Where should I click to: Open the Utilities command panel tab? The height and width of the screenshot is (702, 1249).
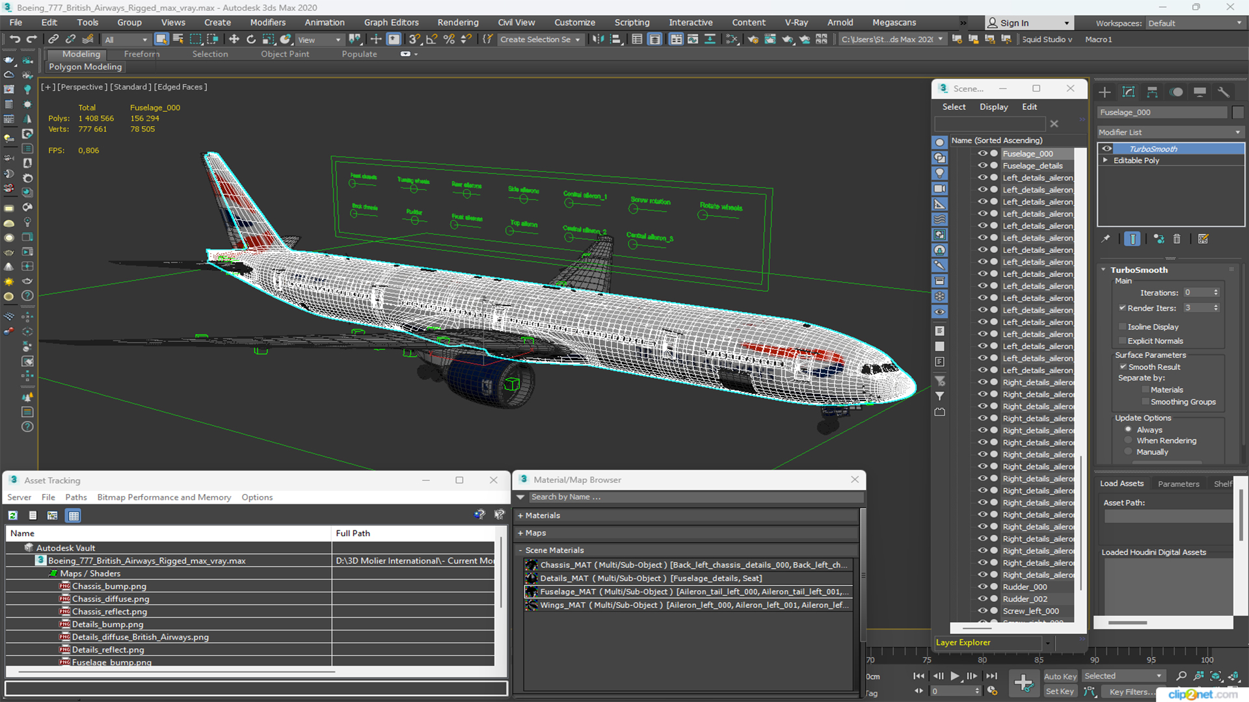1224,92
